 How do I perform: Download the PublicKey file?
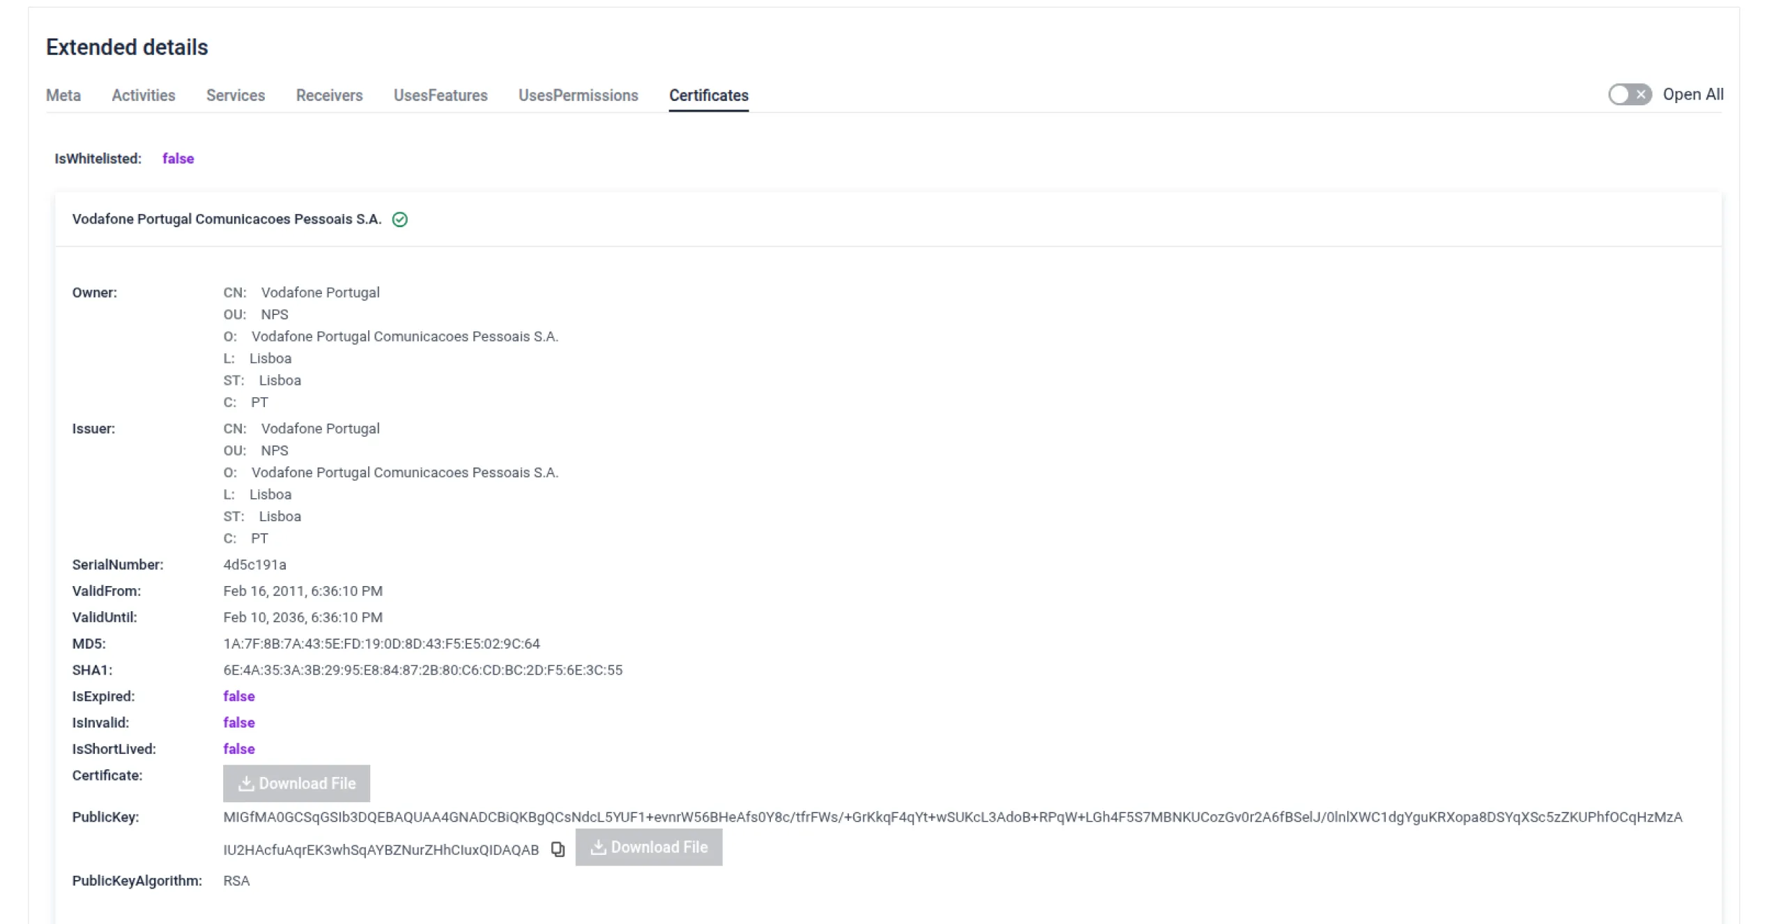(648, 847)
